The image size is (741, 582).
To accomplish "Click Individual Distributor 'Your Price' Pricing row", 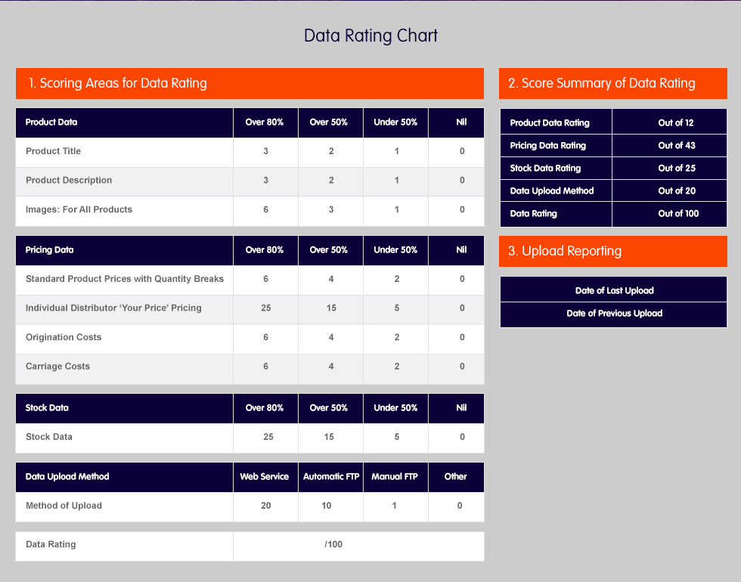I will [x=113, y=308].
